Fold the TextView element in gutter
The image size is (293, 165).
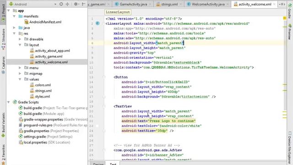(x=104, y=106)
